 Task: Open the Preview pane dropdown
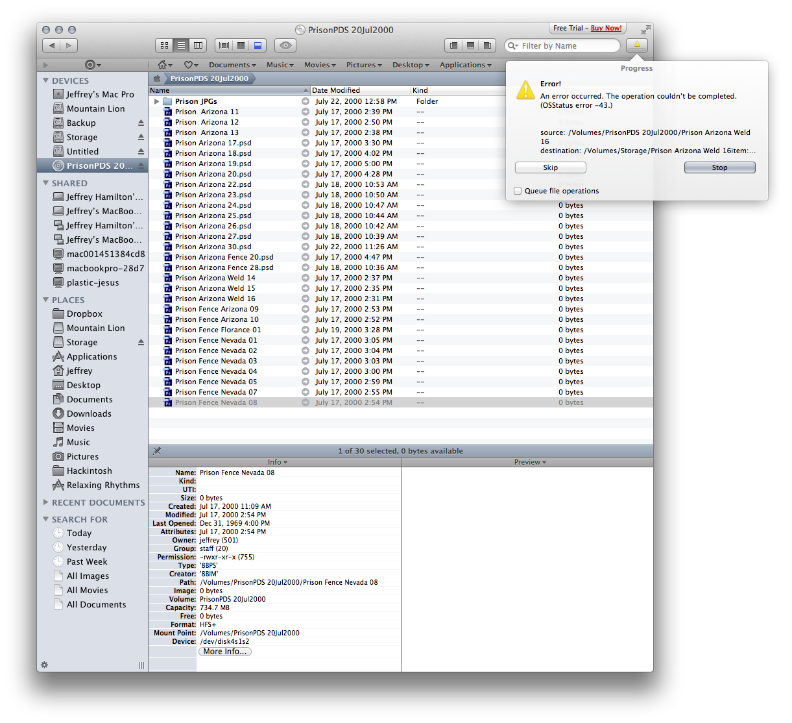(530, 462)
